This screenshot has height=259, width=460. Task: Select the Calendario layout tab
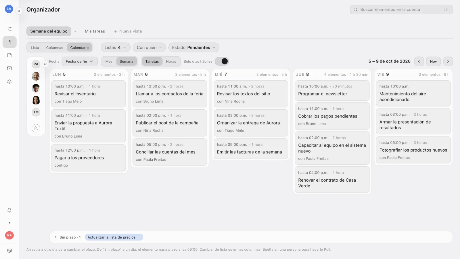[x=80, y=48]
